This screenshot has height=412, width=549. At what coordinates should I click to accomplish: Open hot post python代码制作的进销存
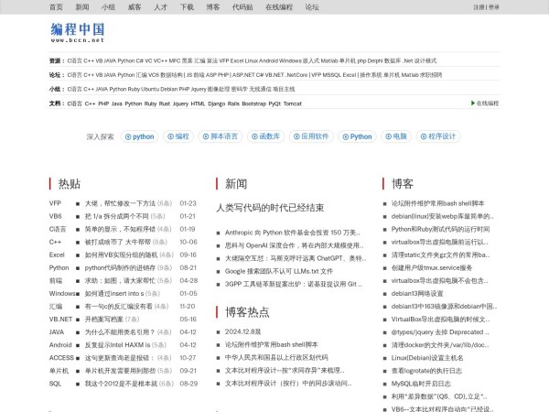pyautogui.click(x=120, y=268)
